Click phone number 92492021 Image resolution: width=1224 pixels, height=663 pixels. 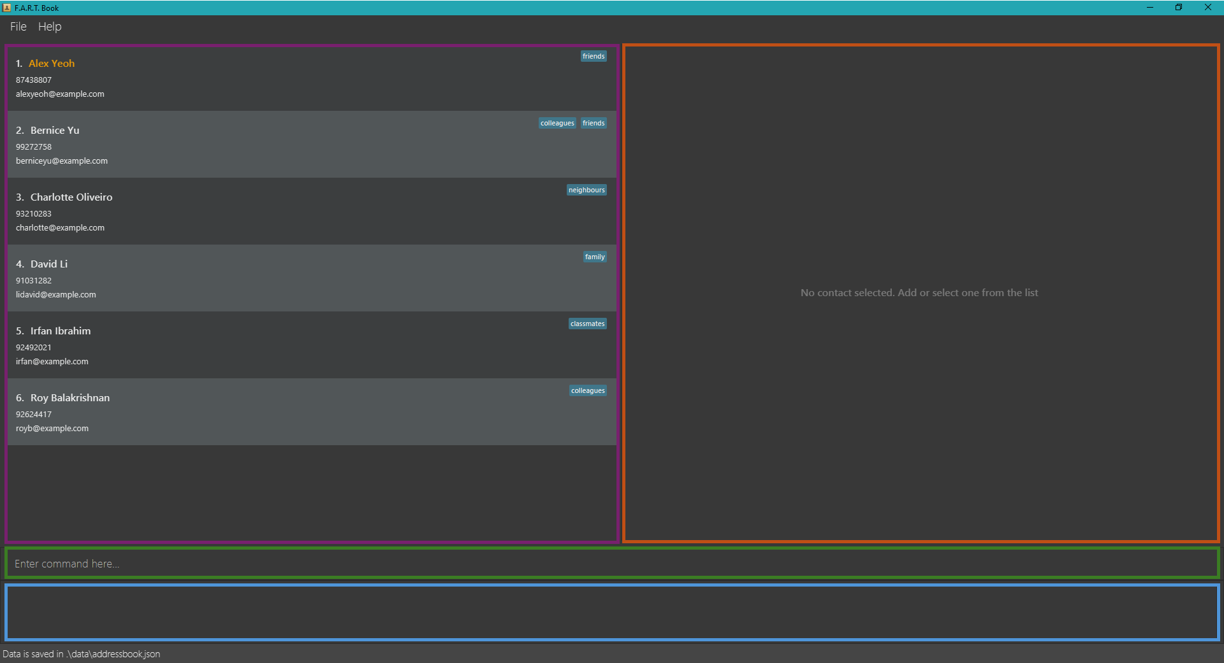pyautogui.click(x=34, y=348)
